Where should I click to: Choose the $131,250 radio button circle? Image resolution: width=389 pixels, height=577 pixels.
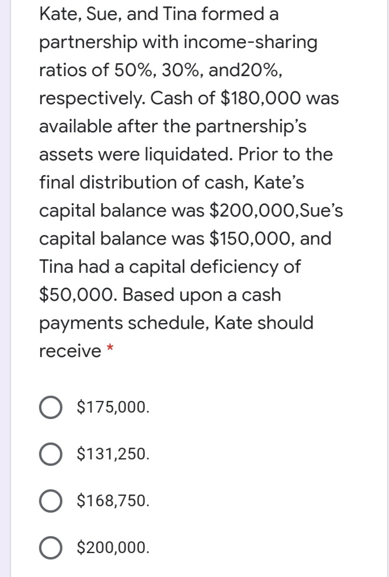click(52, 454)
